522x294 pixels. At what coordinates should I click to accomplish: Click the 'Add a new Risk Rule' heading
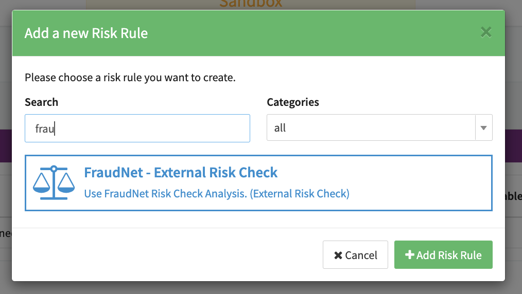click(86, 33)
